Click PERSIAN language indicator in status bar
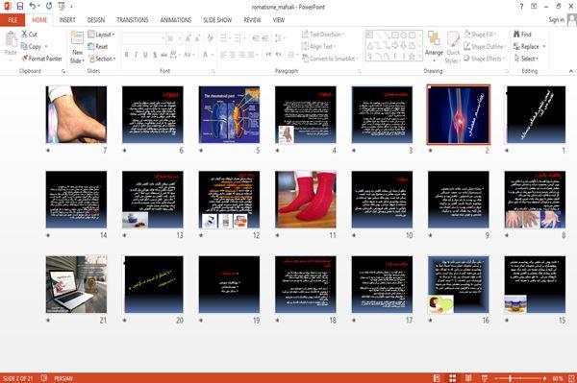577x383 pixels. [x=63, y=378]
